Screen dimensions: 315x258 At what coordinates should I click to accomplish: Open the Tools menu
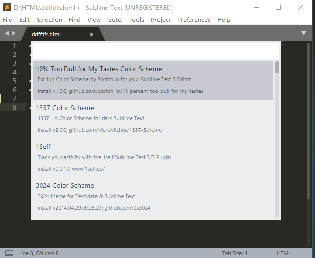click(x=136, y=20)
